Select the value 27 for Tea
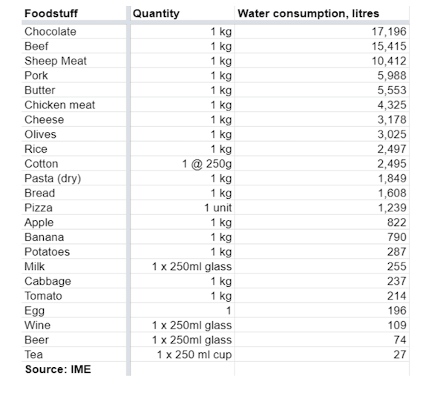Screen dimensions: 423x393 pyautogui.click(x=400, y=354)
